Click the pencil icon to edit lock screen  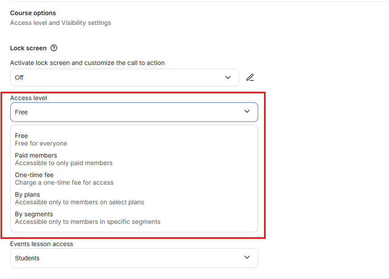tap(250, 77)
